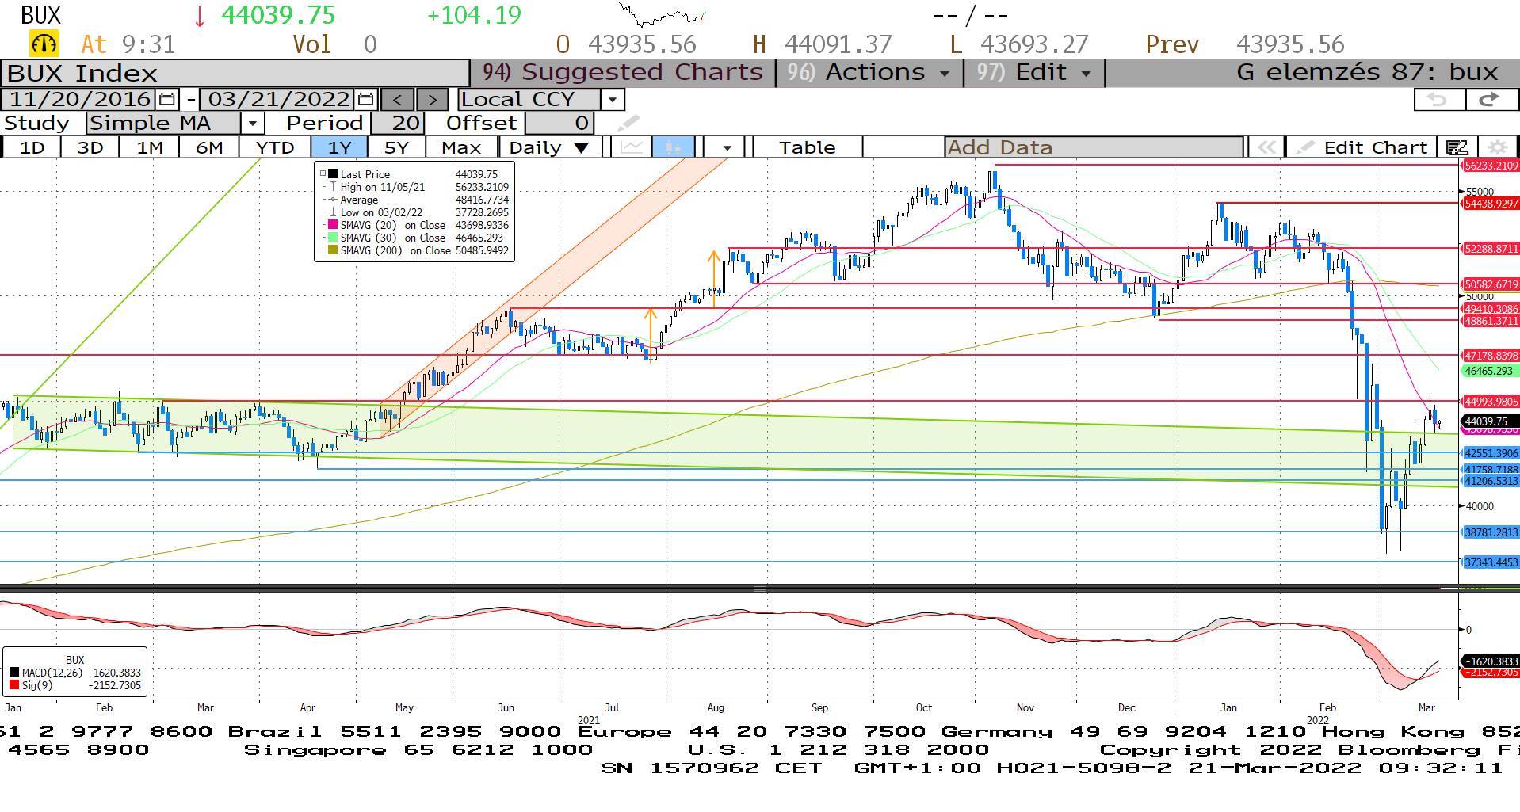Click the Add Data input field
Viewport: 1520px width, 812px height.
click(1094, 147)
